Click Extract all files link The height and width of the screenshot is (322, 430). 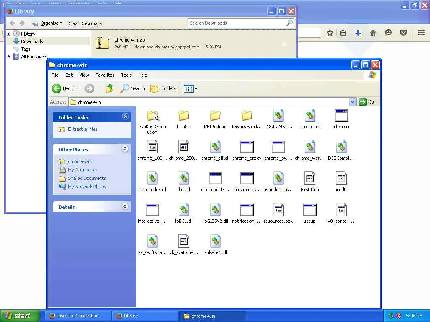(x=83, y=129)
